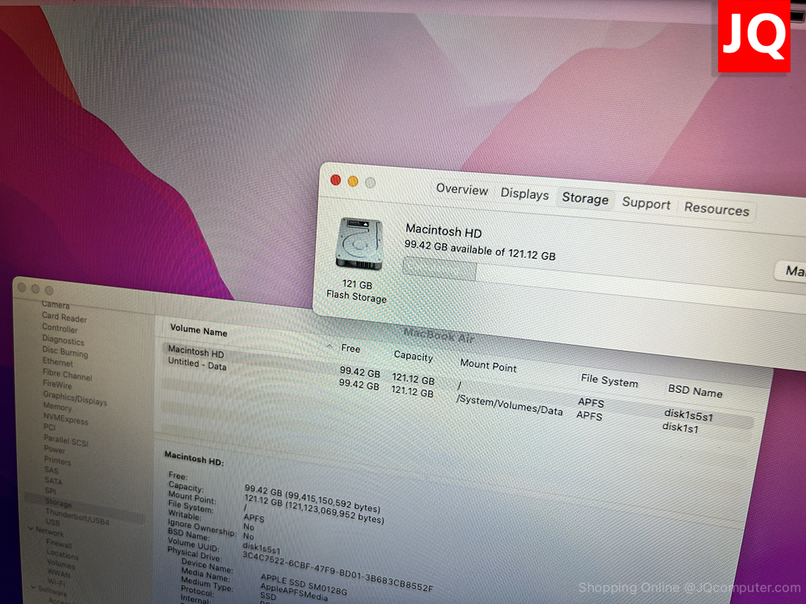Open the Resources tab
This screenshot has height=604, width=806.
point(717,209)
